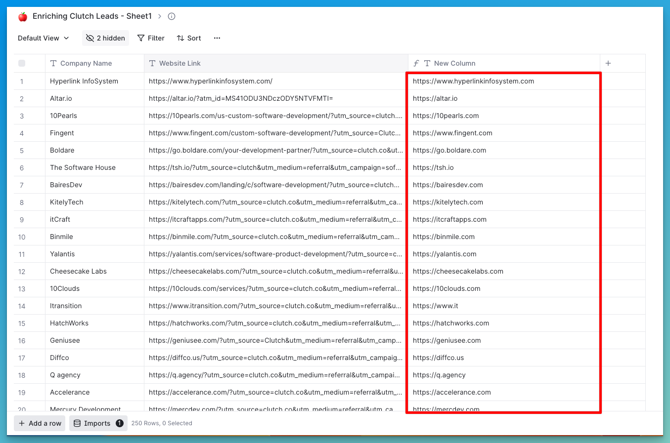Click New Column cell https://geniusee.com

(x=504, y=340)
